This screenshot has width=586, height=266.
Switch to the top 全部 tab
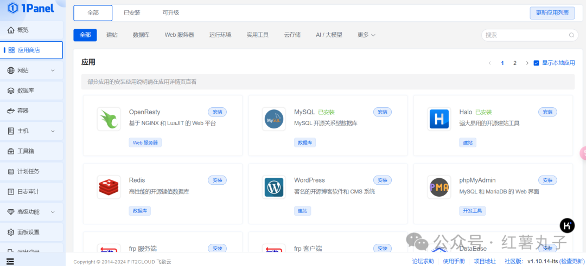[x=93, y=13]
